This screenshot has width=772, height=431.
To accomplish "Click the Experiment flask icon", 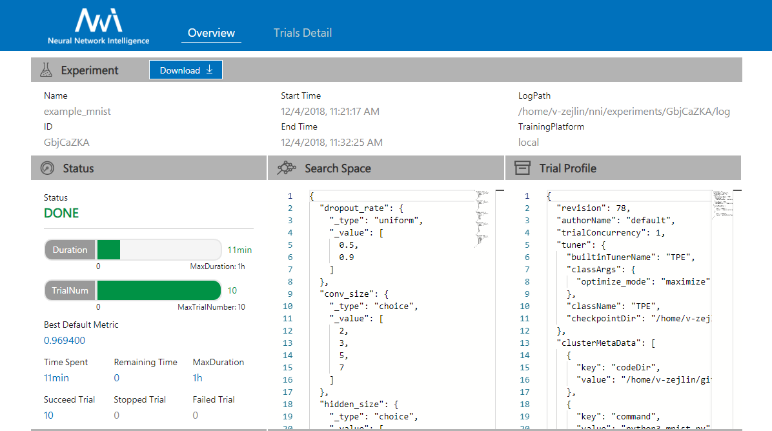I will tap(46, 70).
